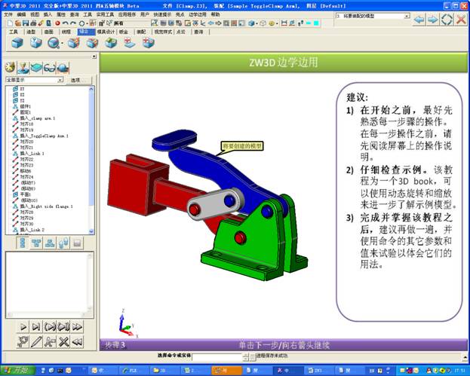Toggle the gray square mode icon under tree
The height and width of the screenshot is (376, 470).
(77, 243)
